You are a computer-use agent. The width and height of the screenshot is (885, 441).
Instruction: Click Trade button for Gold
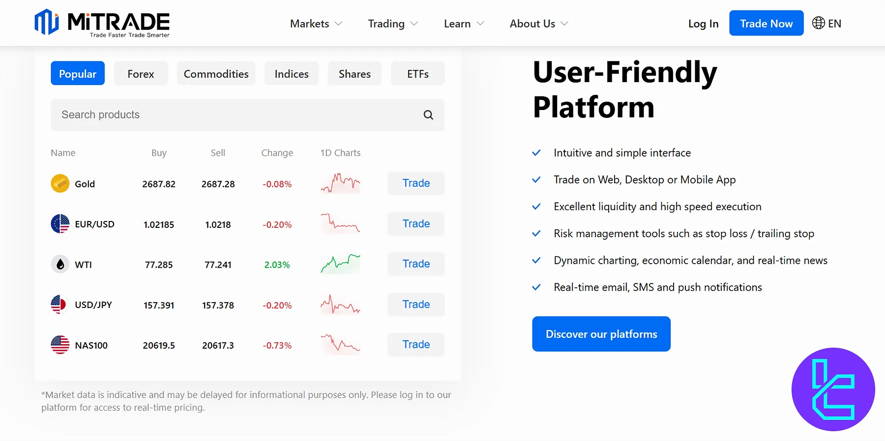point(416,183)
